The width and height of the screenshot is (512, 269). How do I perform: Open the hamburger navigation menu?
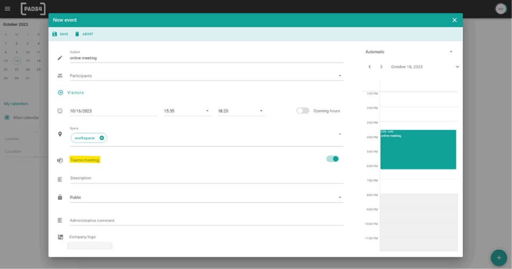point(7,9)
